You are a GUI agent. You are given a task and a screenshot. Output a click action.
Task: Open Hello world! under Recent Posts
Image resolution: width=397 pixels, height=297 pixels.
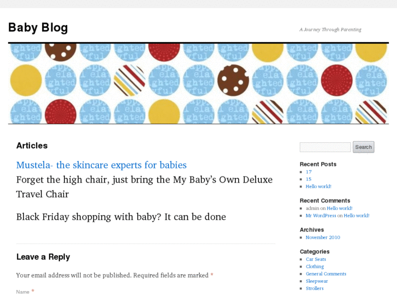[x=318, y=186]
